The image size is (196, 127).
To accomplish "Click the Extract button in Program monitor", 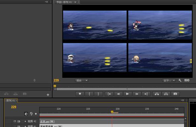I will click(166, 94).
